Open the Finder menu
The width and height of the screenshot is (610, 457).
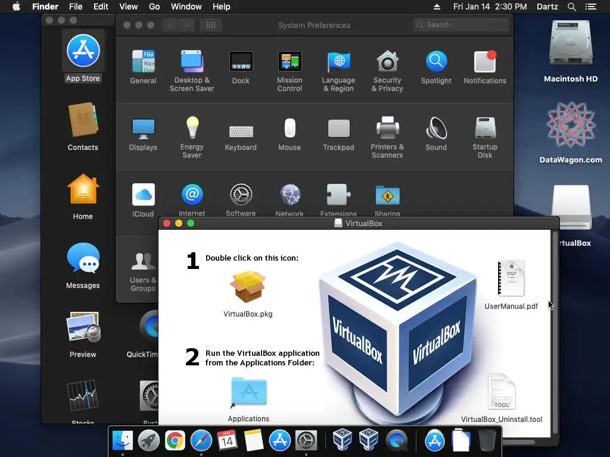pos(45,7)
